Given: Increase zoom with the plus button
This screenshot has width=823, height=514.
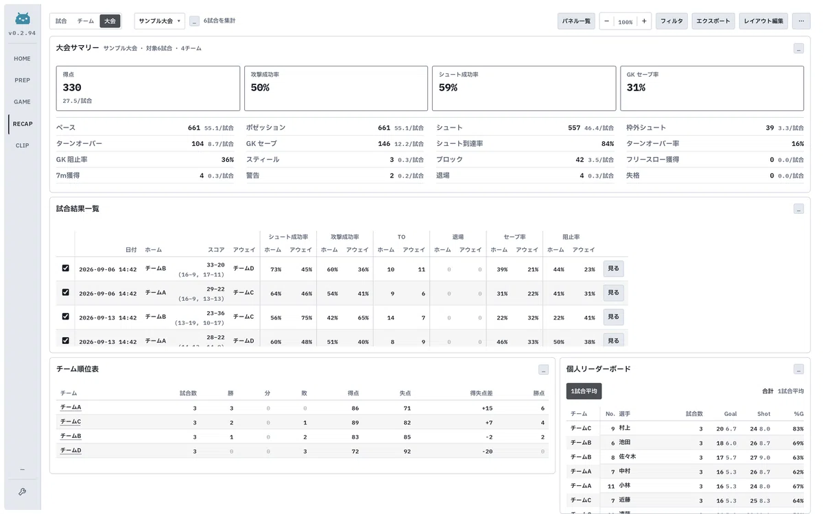Looking at the screenshot, I should pos(644,21).
